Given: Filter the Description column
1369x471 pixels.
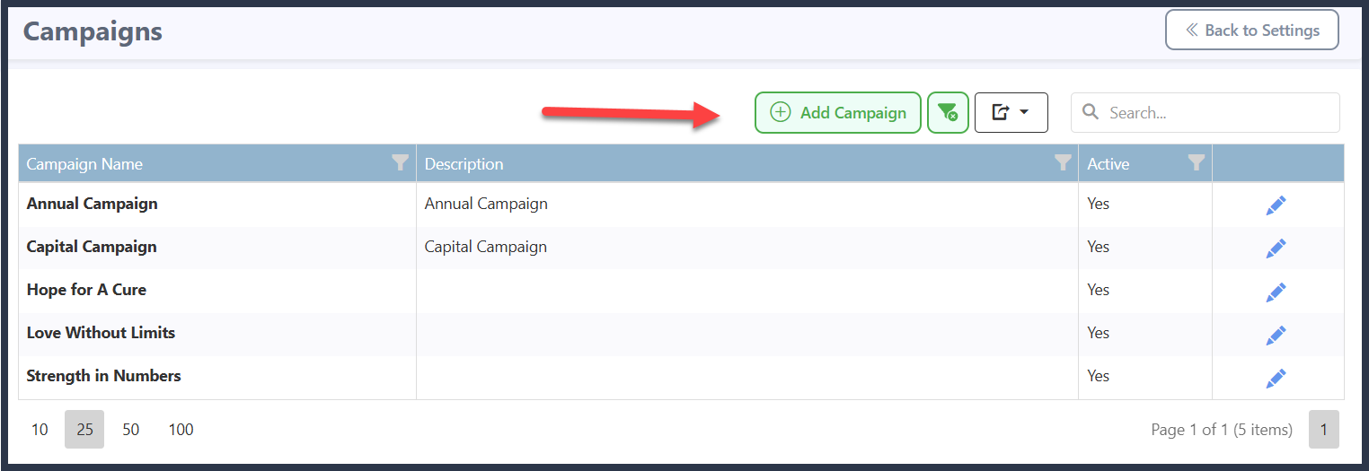Looking at the screenshot, I should (x=1063, y=163).
